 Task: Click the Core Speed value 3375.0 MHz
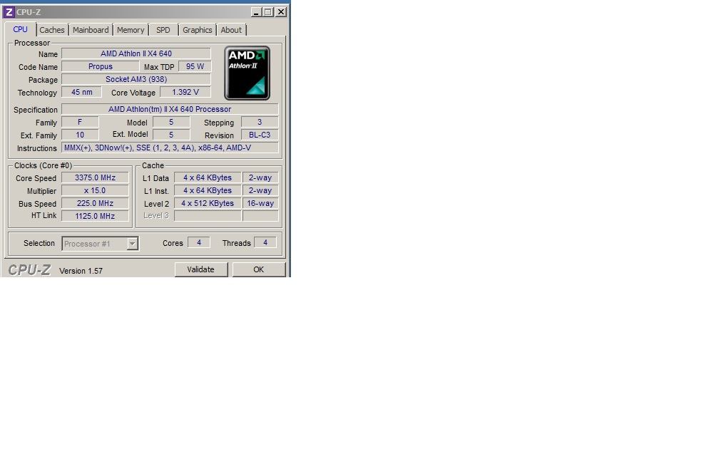click(95, 177)
